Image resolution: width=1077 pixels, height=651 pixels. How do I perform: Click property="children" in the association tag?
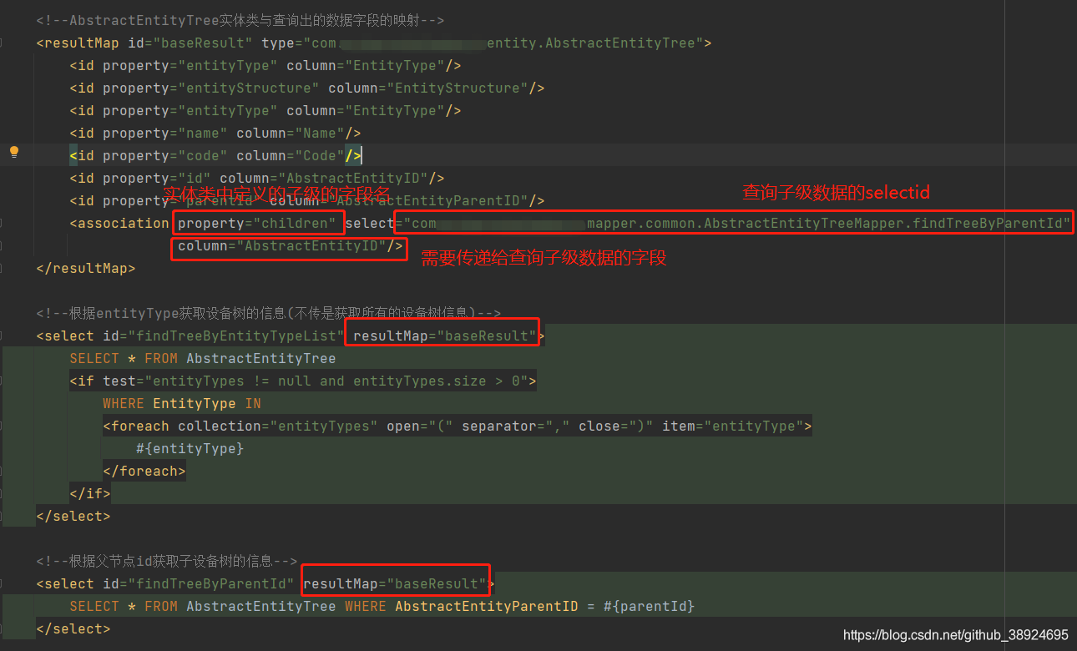[257, 223]
